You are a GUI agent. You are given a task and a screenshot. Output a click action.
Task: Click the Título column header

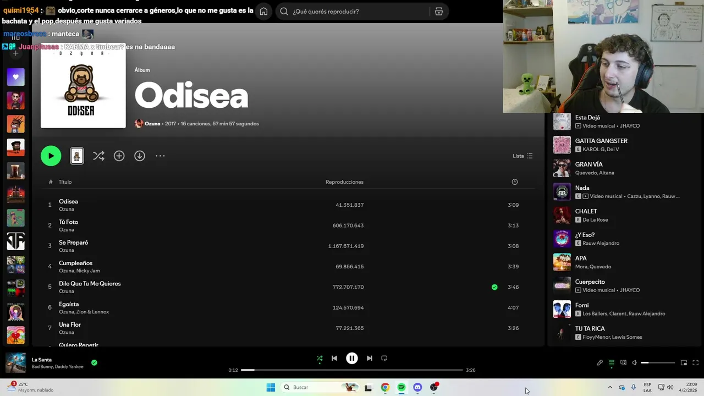pyautogui.click(x=65, y=182)
